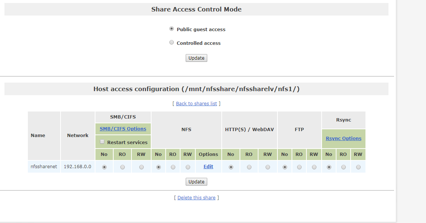Open Rsync Options
This screenshot has height=223, width=426.
click(343, 138)
